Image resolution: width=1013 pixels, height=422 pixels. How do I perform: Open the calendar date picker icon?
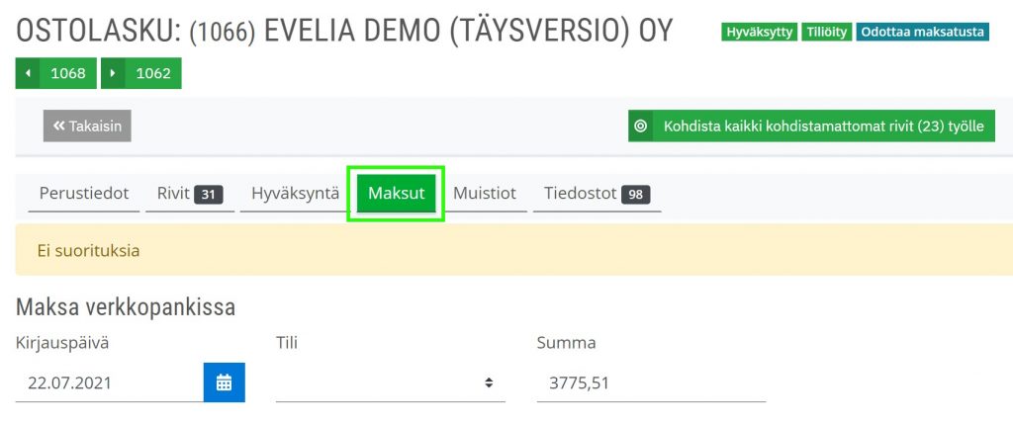click(x=225, y=382)
